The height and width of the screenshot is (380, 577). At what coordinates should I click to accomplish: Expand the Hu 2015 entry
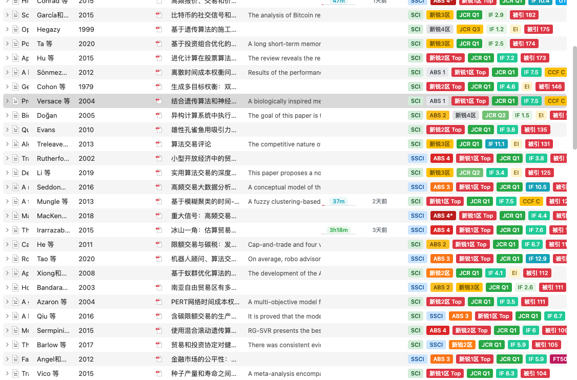pos(7,58)
